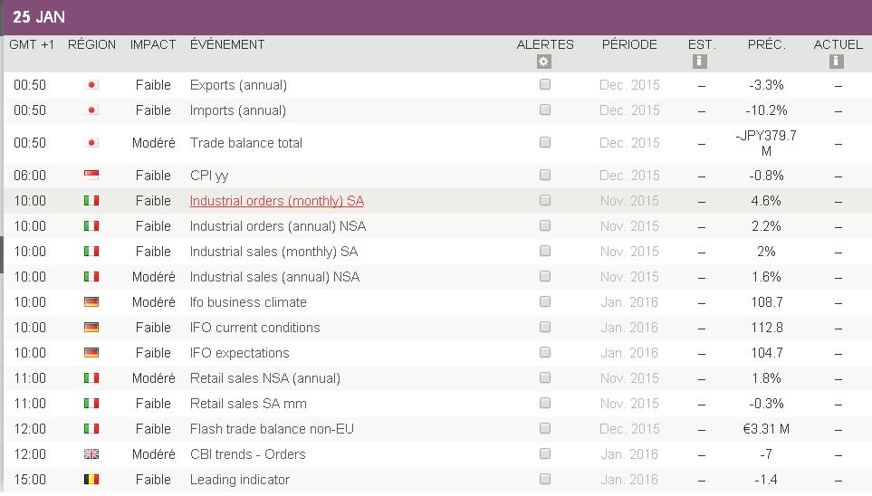Open the Retail sales NSA (annual) event

(x=264, y=378)
